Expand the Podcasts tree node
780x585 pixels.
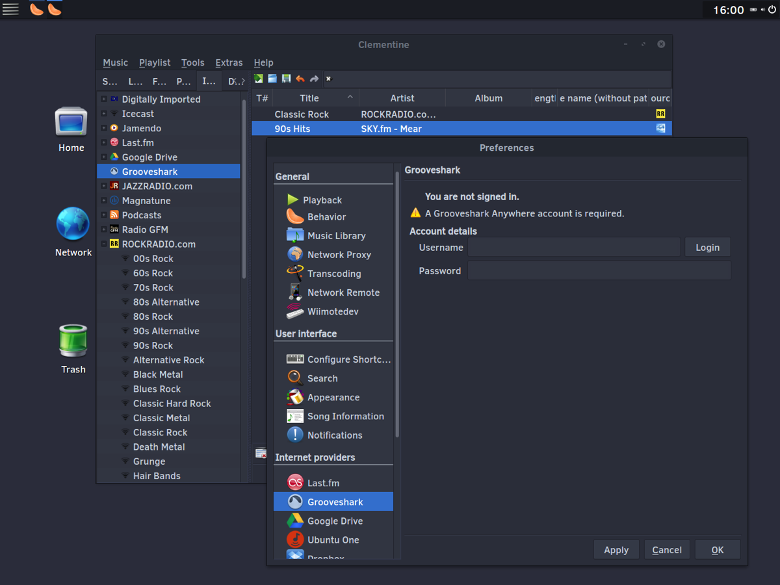point(104,214)
